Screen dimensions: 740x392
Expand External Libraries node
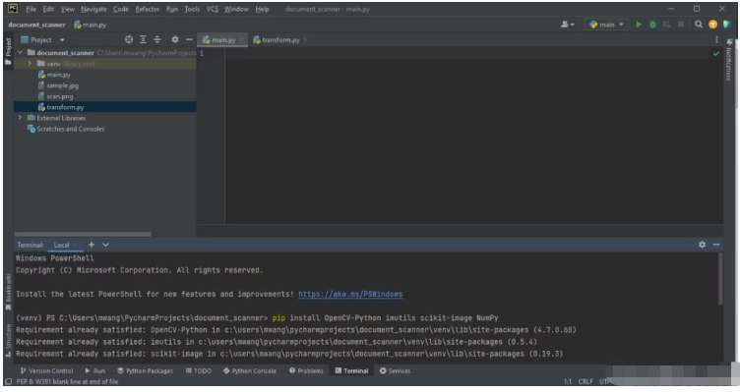click(x=20, y=118)
